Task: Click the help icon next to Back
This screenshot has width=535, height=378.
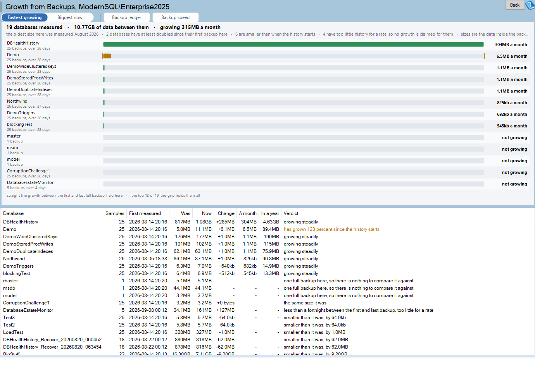Action: [x=530, y=5]
